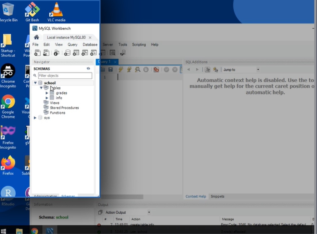The width and height of the screenshot is (317, 234).
Task: Create a new SQL tab icon
Action: 37,53
